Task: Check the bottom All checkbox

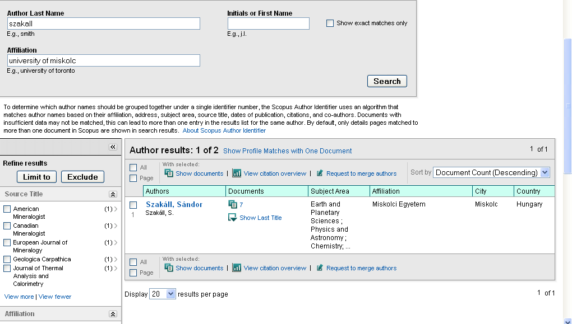Action: point(133,262)
